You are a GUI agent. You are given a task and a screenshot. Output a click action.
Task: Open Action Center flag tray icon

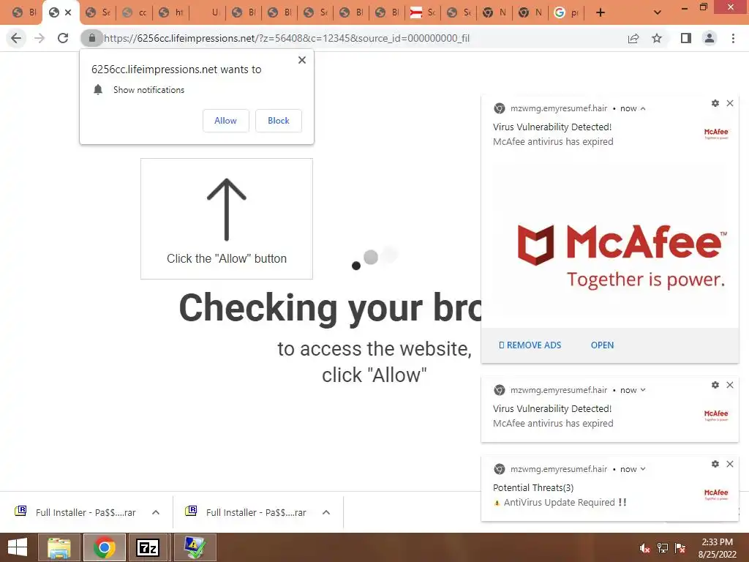(x=680, y=548)
